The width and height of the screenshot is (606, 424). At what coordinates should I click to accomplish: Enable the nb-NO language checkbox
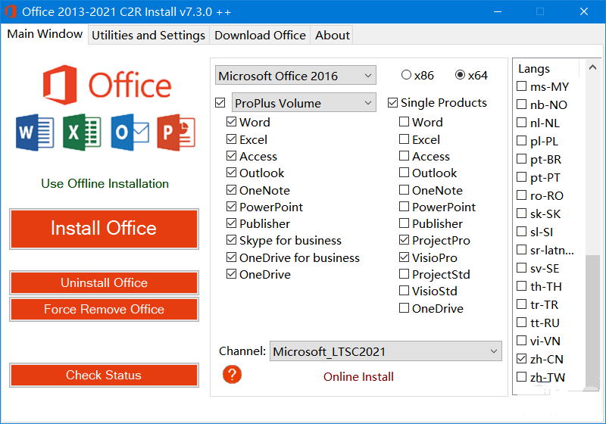click(521, 104)
